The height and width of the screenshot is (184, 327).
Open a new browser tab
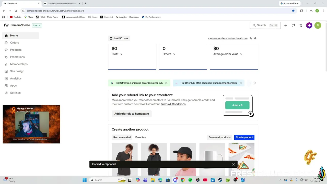pyautogui.click(x=85, y=4)
